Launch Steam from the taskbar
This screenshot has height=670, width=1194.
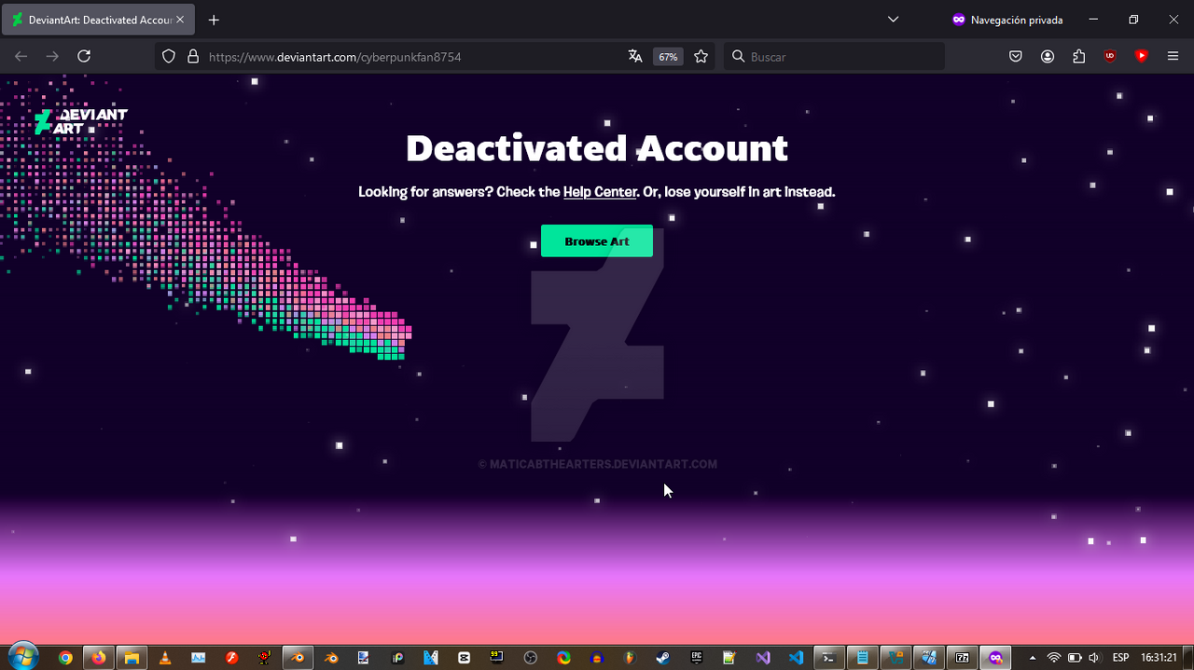[x=662, y=658]
